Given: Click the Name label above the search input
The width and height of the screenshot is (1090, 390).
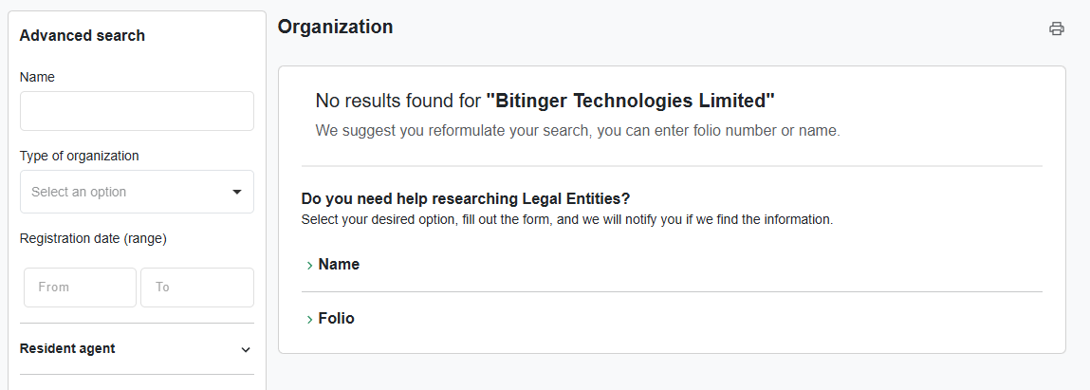Looking at the screenshot, I should [x=37, y=77].
